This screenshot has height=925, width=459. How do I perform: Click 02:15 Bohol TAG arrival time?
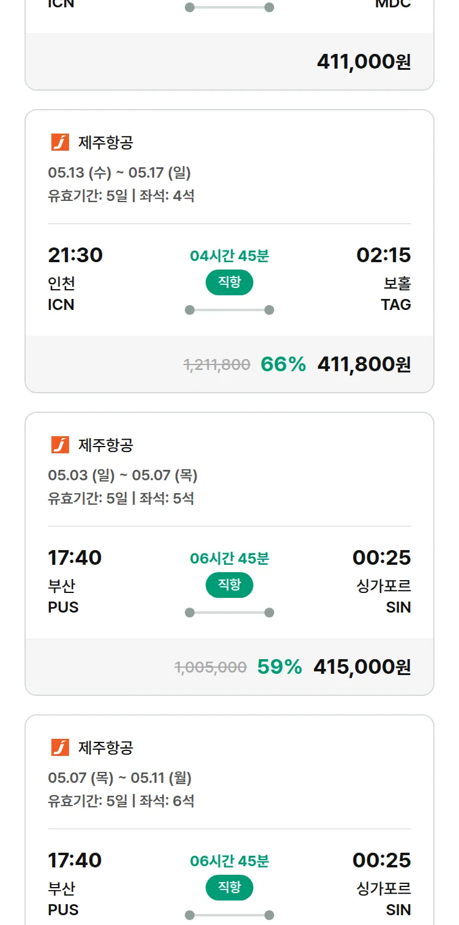(x=383, y=255)
